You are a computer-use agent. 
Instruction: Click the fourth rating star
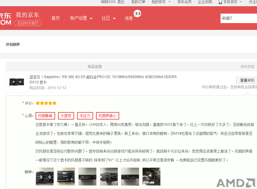pyautogui.click(x=50, y=103)
